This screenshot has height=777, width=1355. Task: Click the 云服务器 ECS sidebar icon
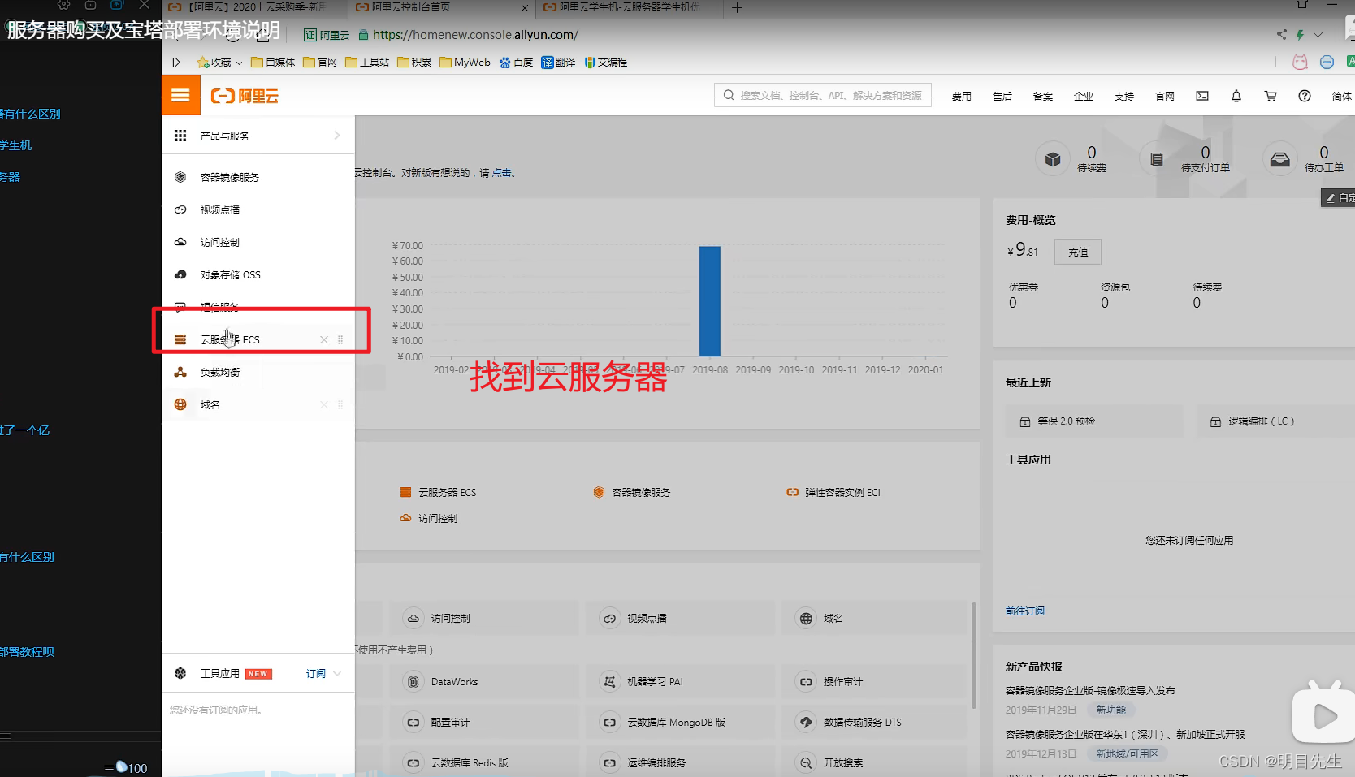180,339
